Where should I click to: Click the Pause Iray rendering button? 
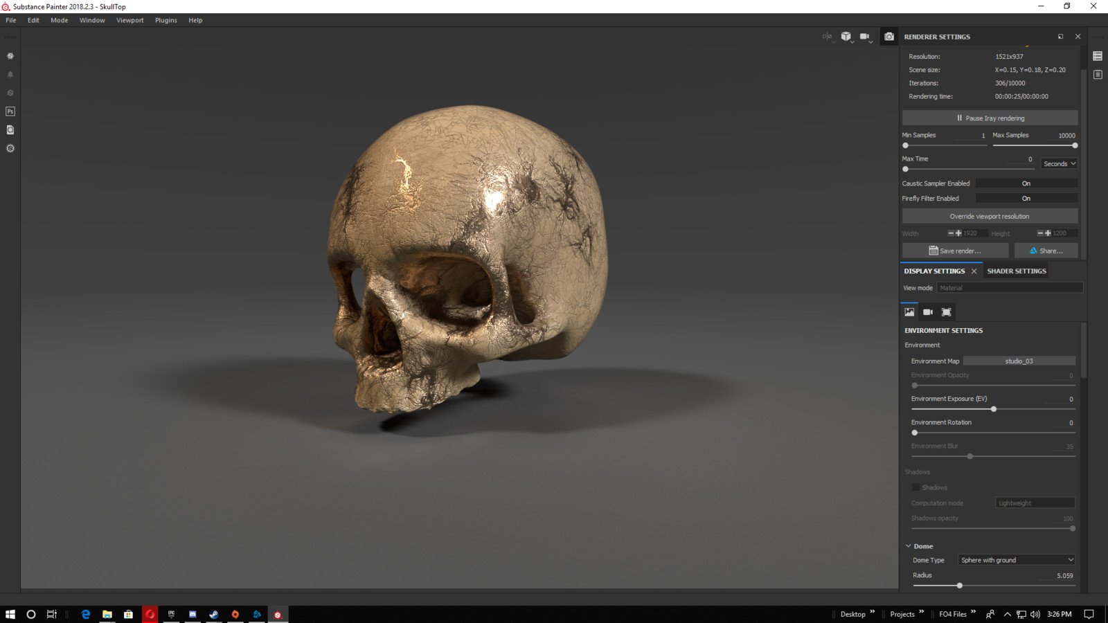pyautogui.click(x=990, y=118)
